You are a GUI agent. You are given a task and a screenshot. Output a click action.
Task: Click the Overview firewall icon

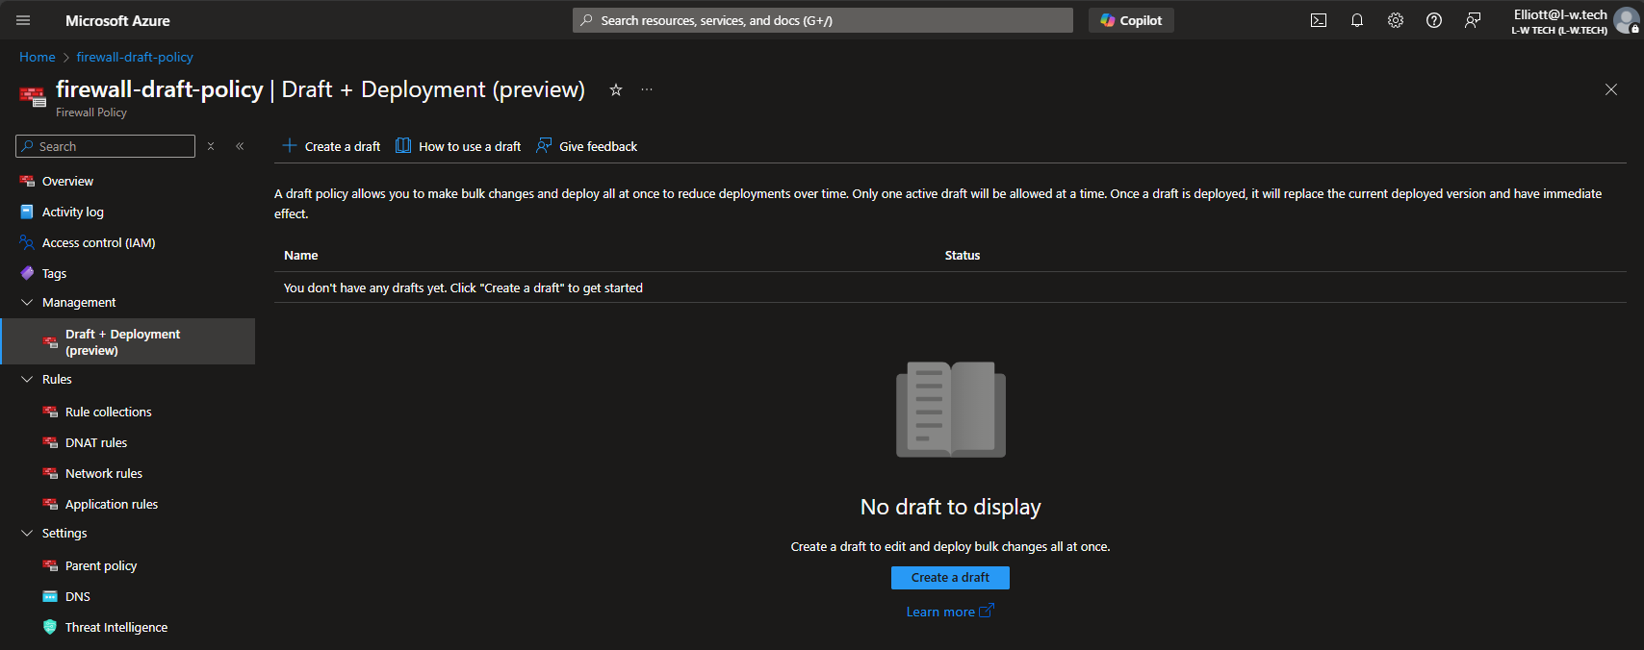pos(27,181)
